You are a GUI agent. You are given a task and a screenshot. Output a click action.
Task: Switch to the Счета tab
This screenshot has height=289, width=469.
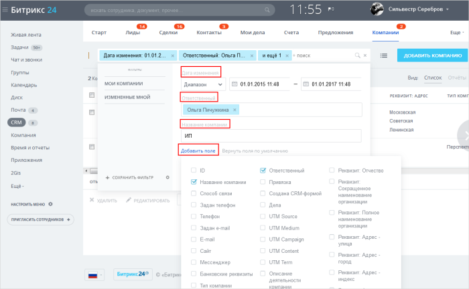click(291, 33)
